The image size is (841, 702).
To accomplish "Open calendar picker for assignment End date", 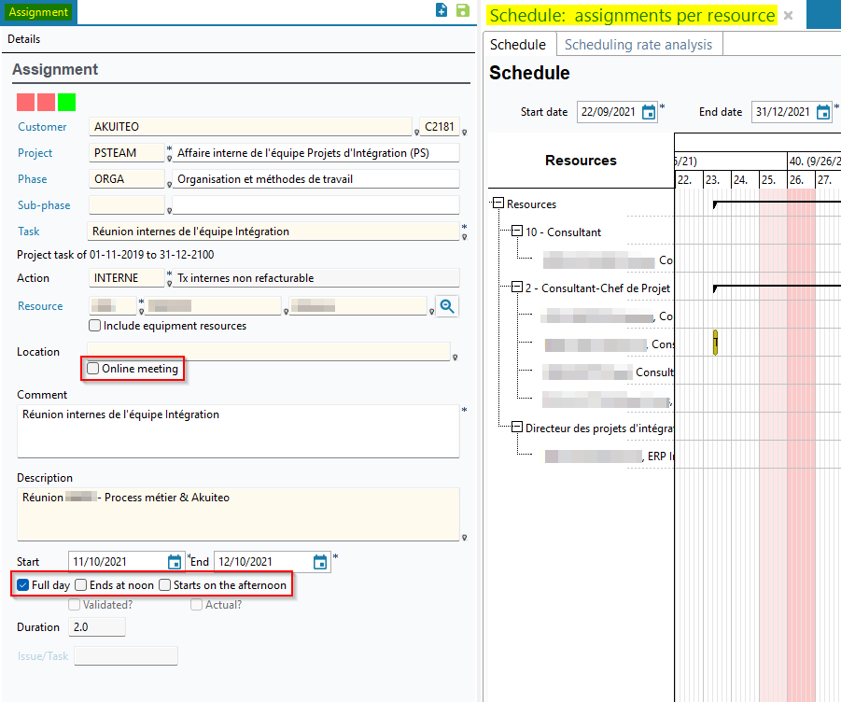I will pyautogui.click(x=320, y=562).
